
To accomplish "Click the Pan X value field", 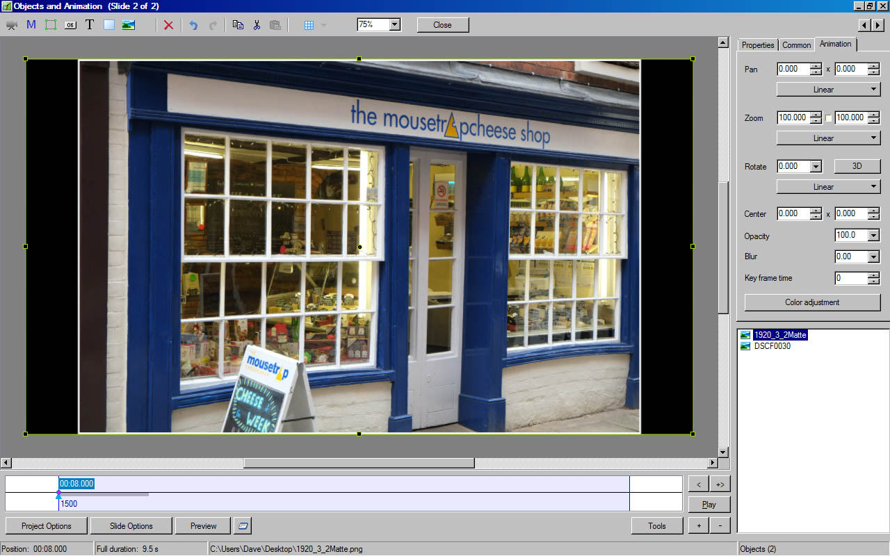I will (793, 69).
